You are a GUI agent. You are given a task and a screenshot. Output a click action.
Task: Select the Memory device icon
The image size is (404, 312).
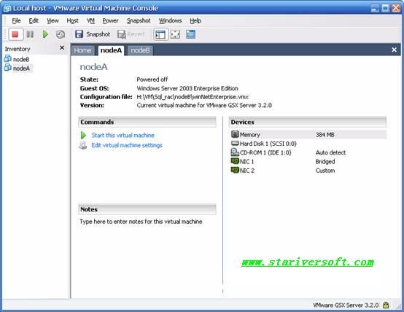click(235, 134)
